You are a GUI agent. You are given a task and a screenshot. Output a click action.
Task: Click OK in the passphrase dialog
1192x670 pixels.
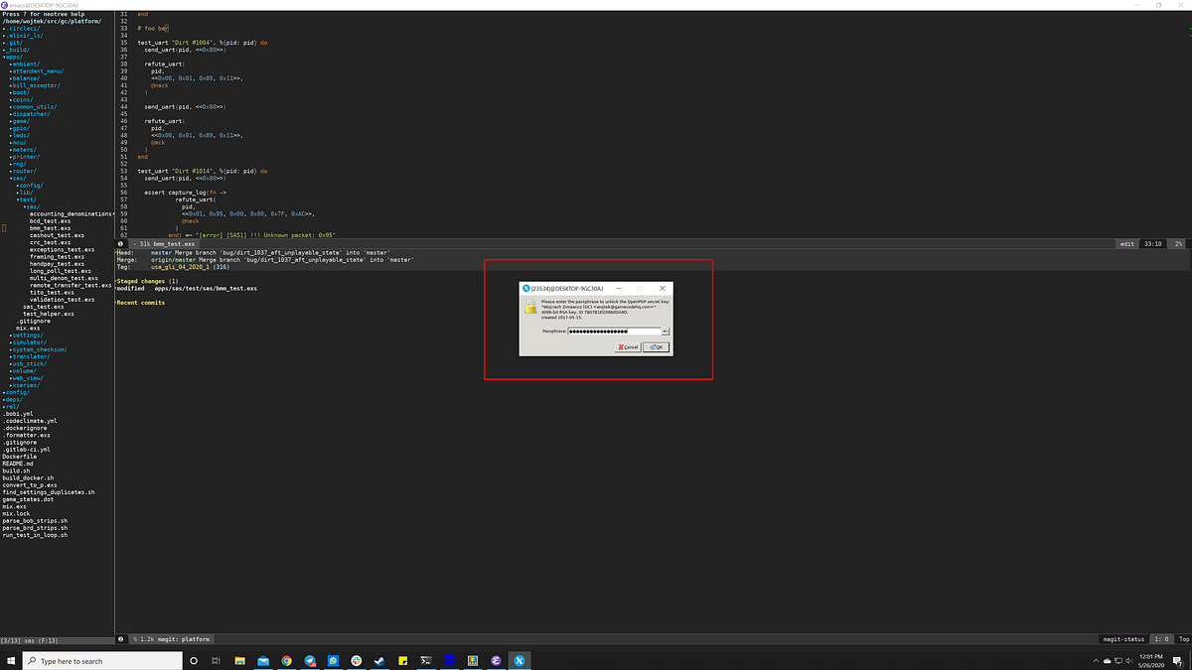click(x=657, y=346)
